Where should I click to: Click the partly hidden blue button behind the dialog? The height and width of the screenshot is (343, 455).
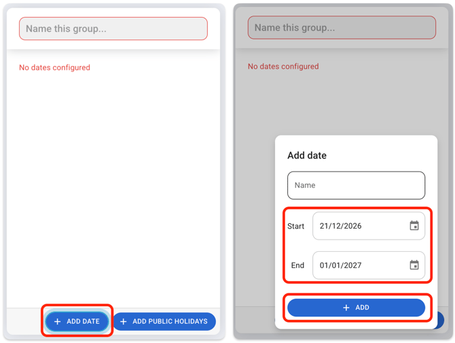(x=441, y=320)
